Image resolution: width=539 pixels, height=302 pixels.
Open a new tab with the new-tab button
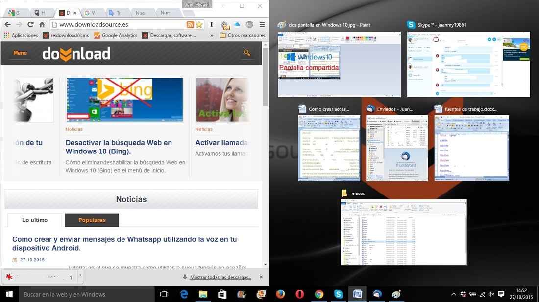tap(188, 13)
